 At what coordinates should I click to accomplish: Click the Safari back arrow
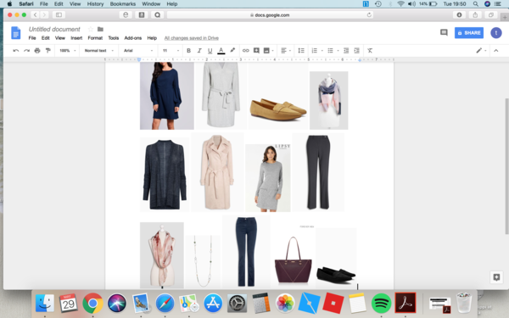click(35, 15)
